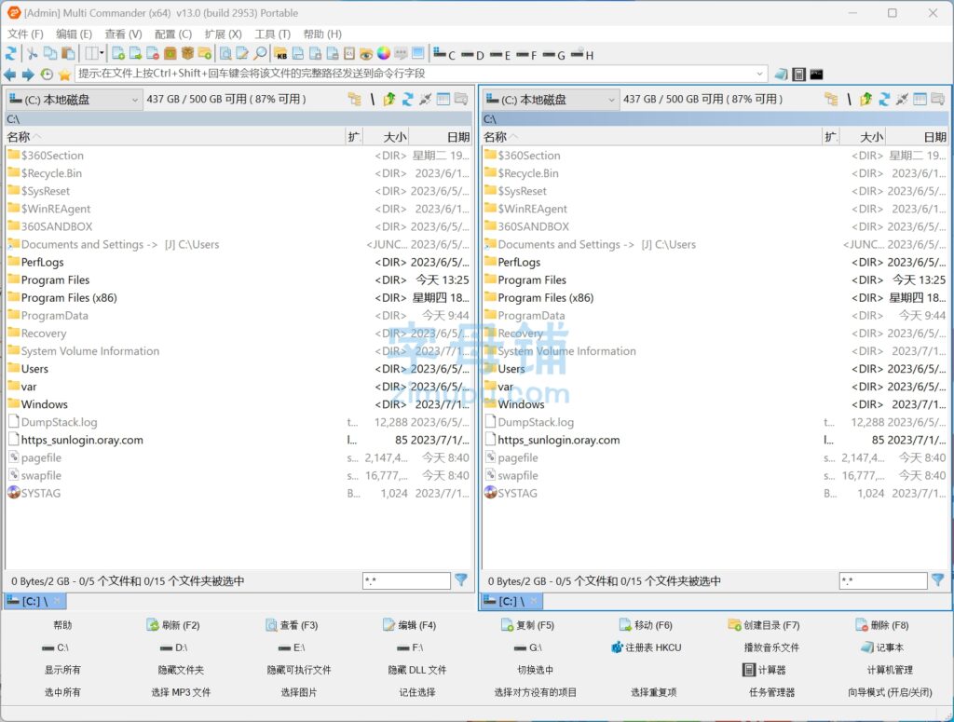Open the 文件 (F) menu
This screenshot has width=954, height=722.
tap(25, 34)
